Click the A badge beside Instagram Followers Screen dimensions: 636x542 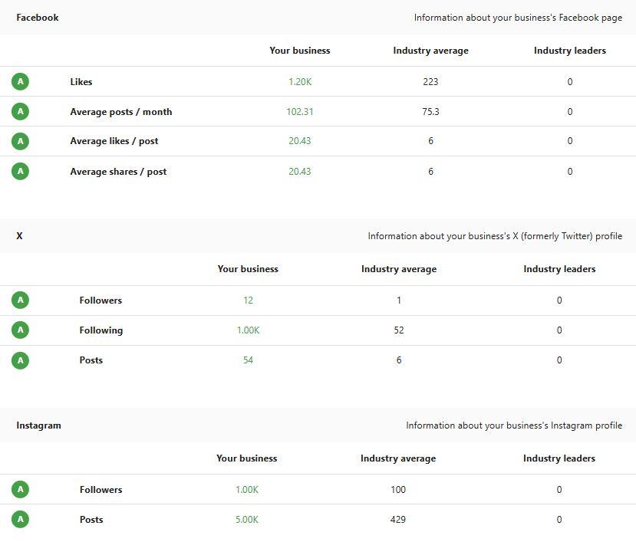click(21, 490)
